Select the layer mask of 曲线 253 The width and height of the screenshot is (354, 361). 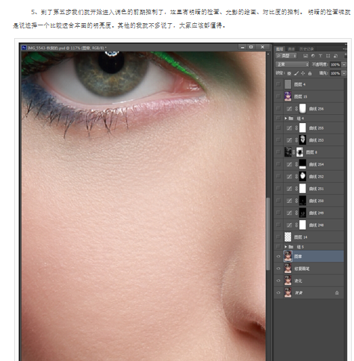[302, 140]
